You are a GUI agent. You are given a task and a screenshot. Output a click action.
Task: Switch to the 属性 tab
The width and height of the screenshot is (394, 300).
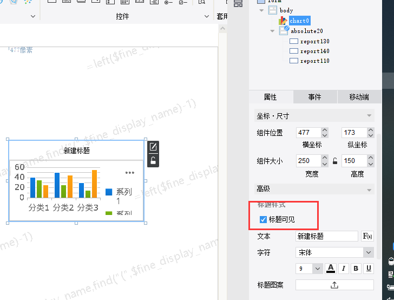271,97
